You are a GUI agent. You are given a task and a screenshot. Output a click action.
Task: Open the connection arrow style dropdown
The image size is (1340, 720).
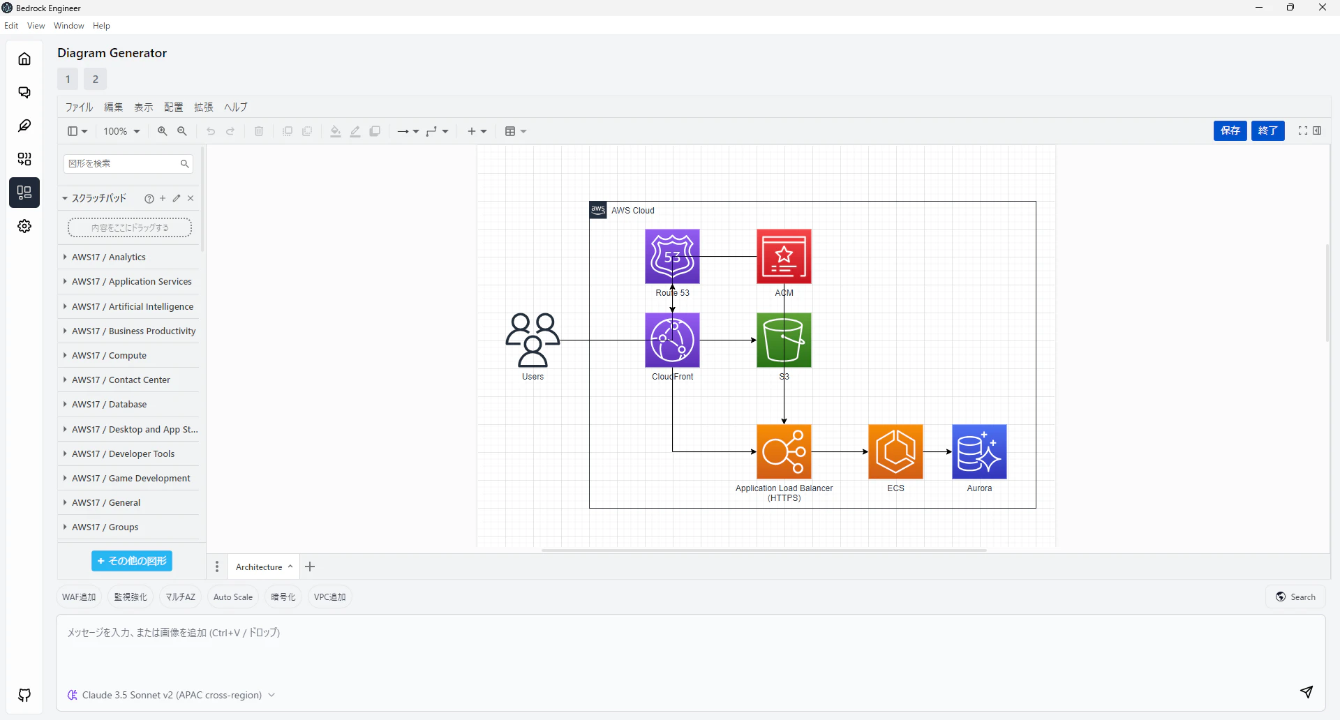coord(408,131)
